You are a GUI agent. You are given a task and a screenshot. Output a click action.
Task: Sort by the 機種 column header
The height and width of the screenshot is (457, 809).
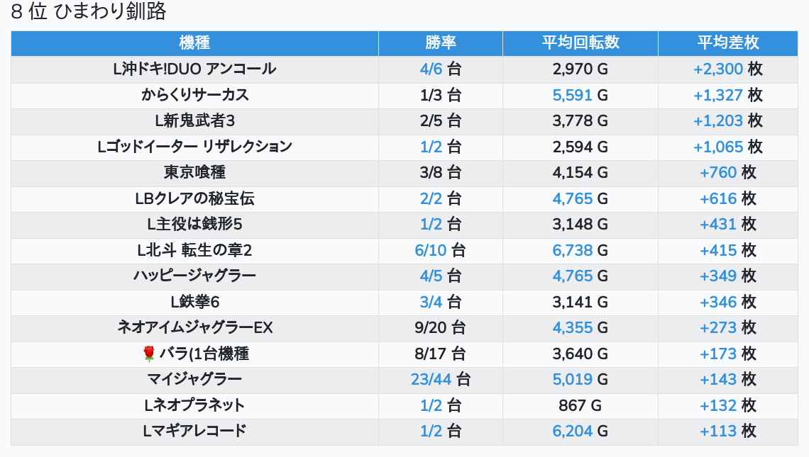tap(194, 43)
